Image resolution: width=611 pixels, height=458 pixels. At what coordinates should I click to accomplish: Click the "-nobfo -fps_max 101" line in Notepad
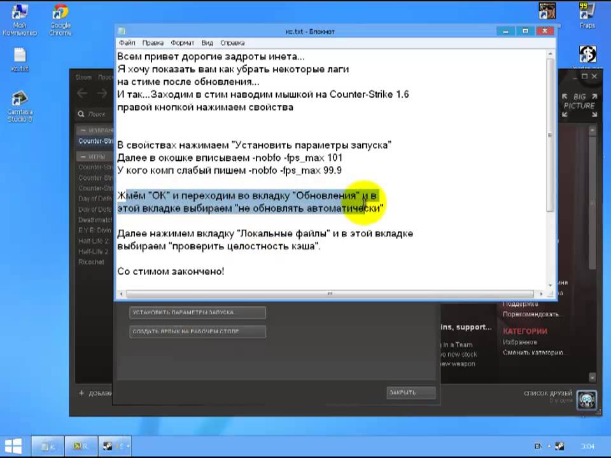tap(230, 158)
